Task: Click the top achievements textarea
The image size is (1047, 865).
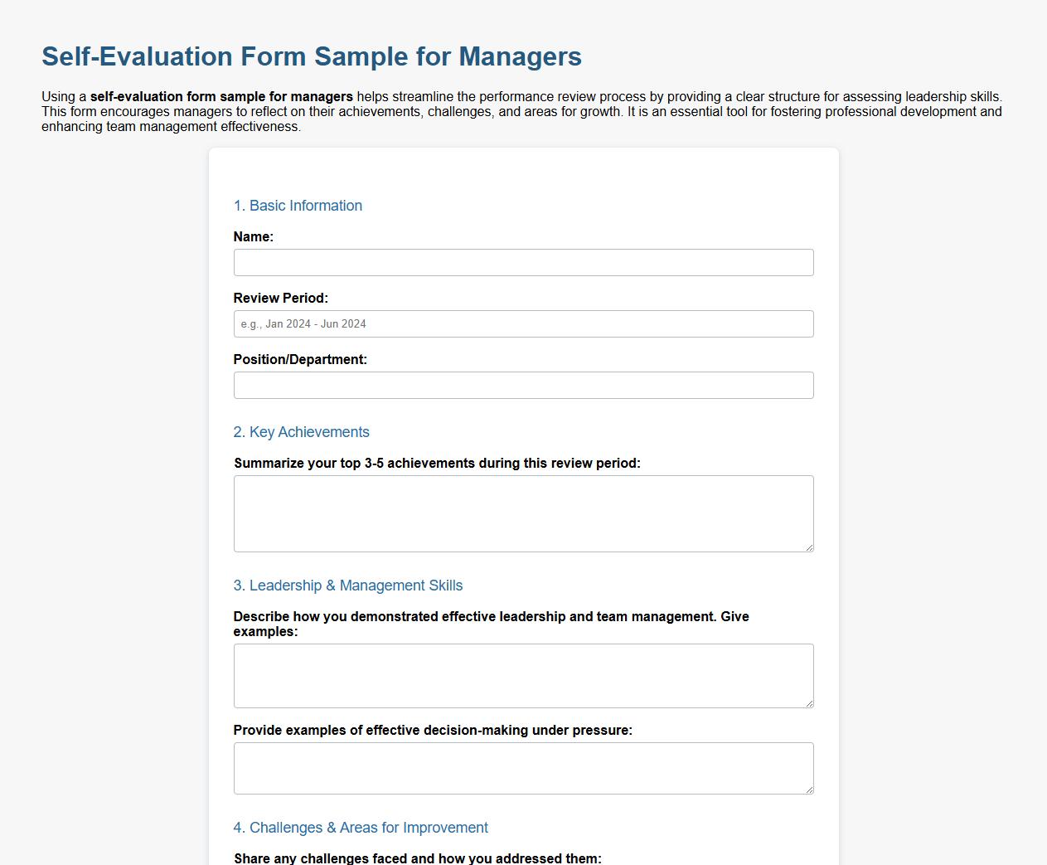Action: pos(523,513)
